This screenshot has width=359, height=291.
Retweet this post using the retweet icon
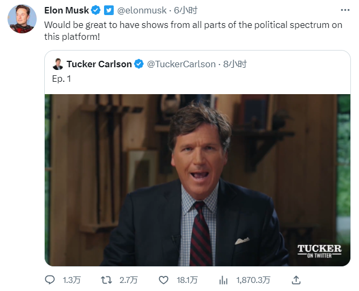click(107, 280)
